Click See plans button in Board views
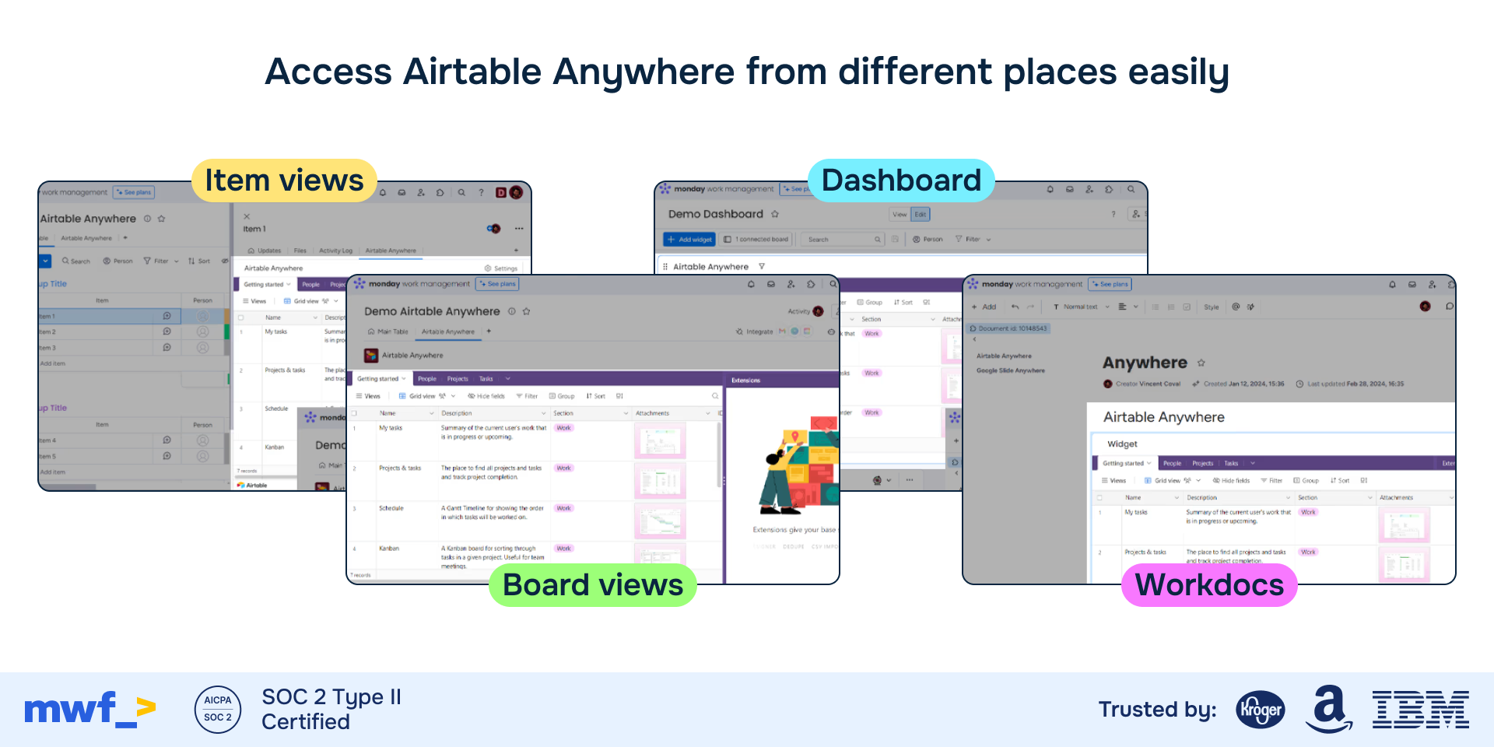 (x=497, y=284)
